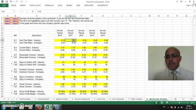The height and width of the screenshot is (110, 196).
Task: Switch to 1 - Control Menu sheet
Action: (24, 99)
